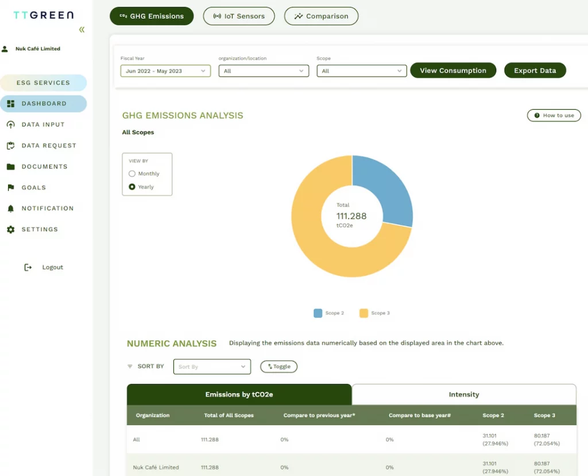The height and width of the screenshot is (476, 588).
Task: Expand the organization/location dropdown
Action: pos(264,71)
